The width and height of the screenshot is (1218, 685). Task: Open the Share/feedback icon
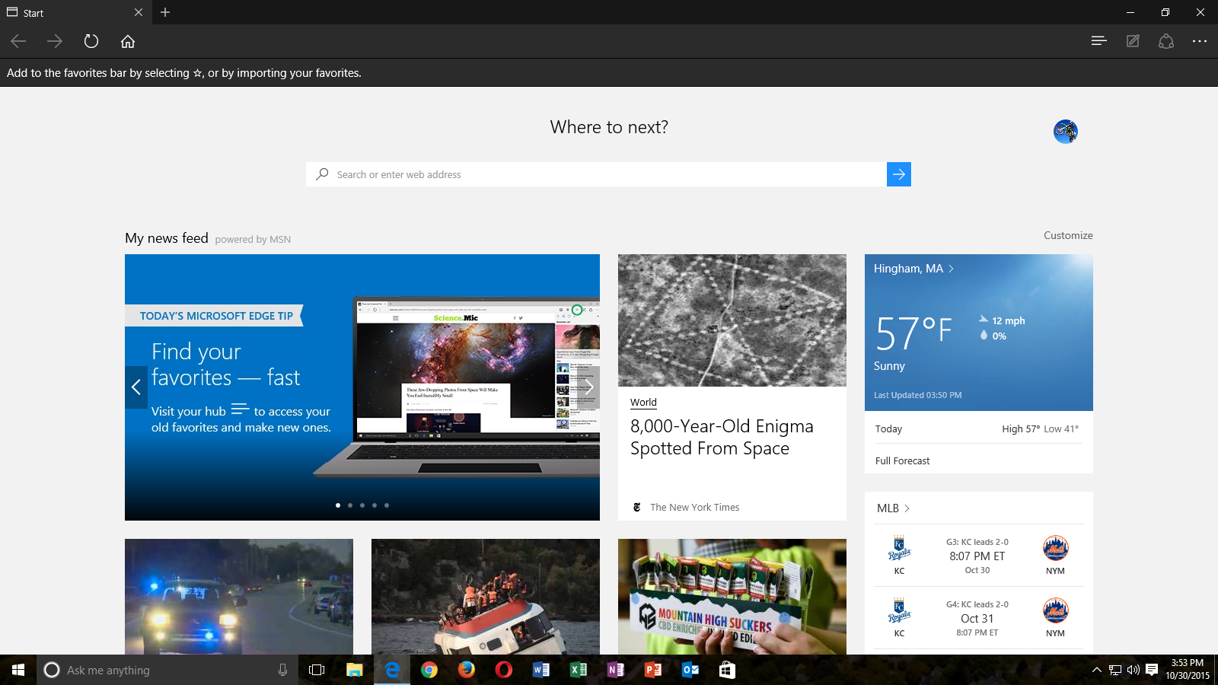[x=1166, y=41]
